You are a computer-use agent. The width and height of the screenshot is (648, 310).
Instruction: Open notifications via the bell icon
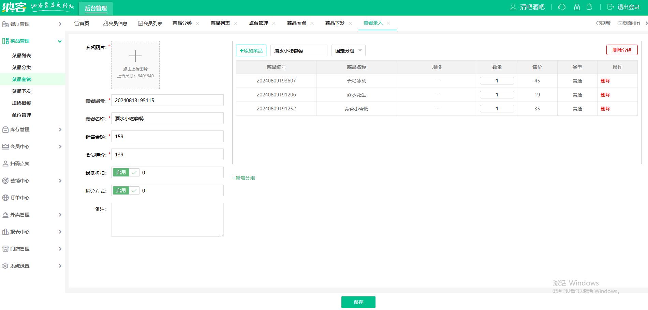pos(589,7)
